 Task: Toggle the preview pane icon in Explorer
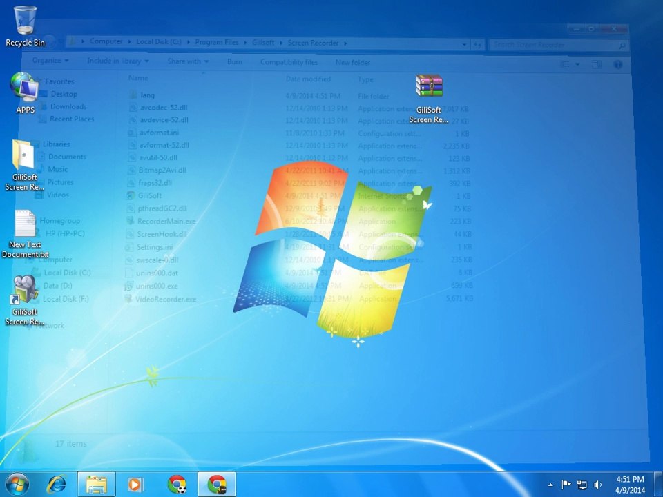pos(597,65)
